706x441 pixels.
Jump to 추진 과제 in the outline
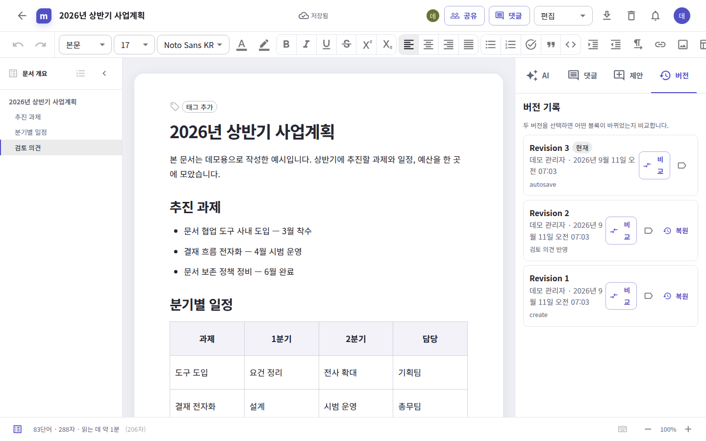61,117
